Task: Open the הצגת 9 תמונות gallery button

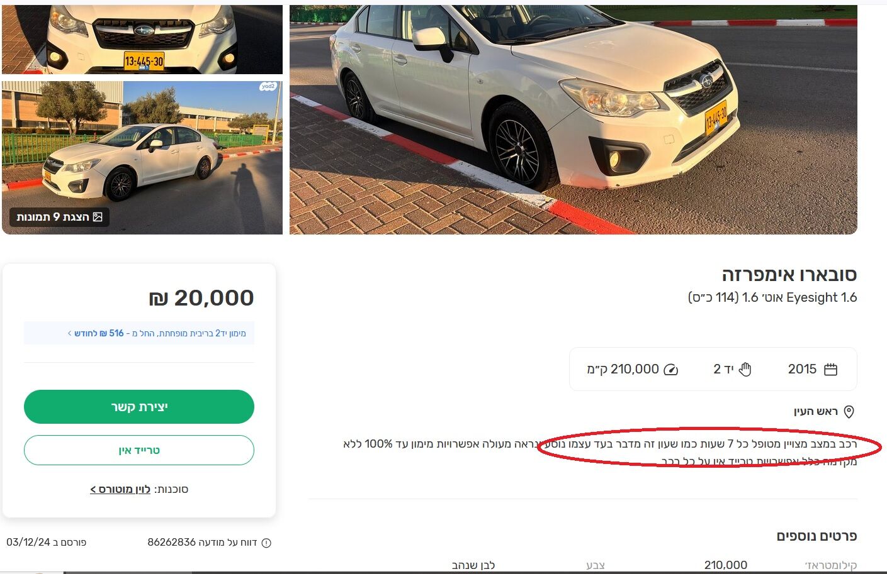Action: [60, 217]
